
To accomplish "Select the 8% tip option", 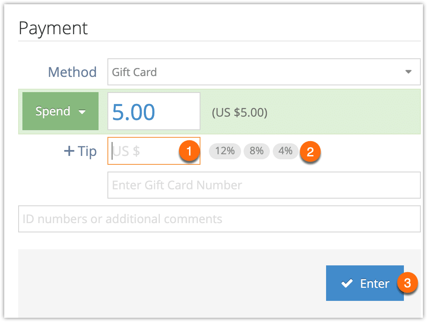I will 256,151.
